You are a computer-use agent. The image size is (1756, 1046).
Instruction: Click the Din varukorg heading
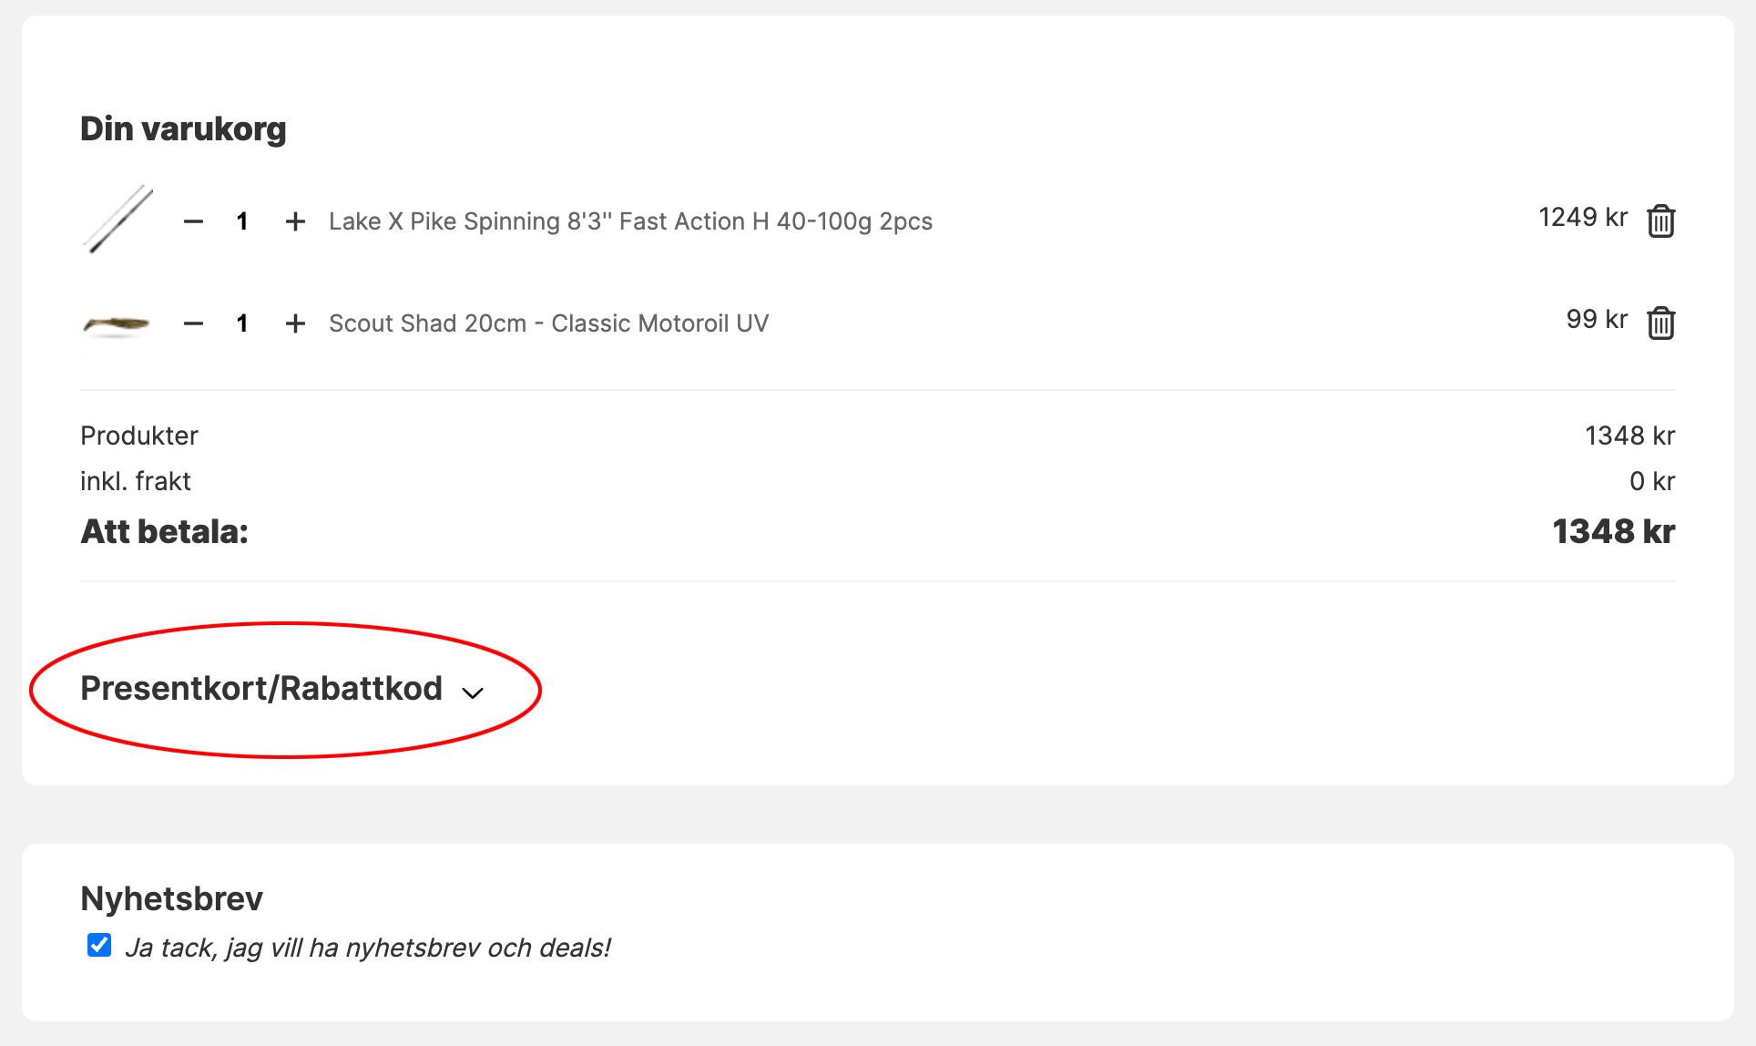click(x=183, y=129)
